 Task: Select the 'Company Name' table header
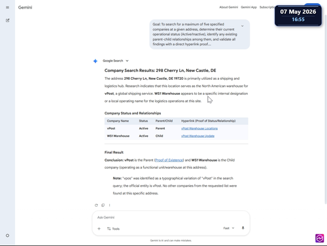tap(118, 121)
